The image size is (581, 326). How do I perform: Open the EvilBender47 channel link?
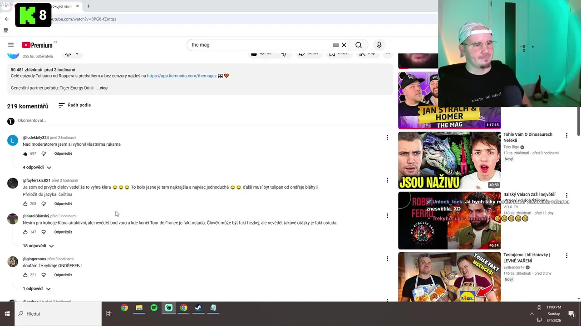(514, 268)
